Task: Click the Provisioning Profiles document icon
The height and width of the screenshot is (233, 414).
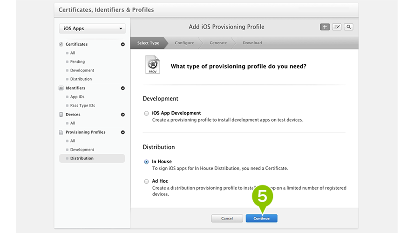Action: point(61,132)
